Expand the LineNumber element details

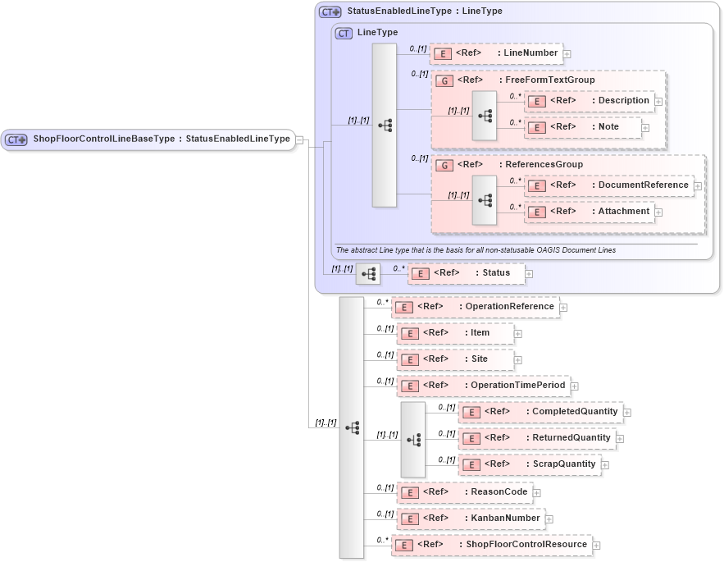point(568,53)
